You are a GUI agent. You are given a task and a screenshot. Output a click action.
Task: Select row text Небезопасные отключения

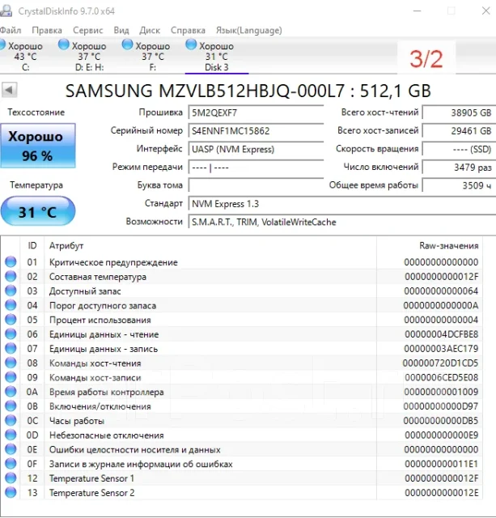tap(106, 435)
